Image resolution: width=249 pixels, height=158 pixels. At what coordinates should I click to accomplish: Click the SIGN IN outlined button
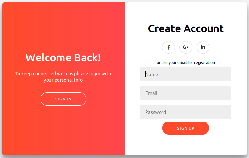point(63,99)
